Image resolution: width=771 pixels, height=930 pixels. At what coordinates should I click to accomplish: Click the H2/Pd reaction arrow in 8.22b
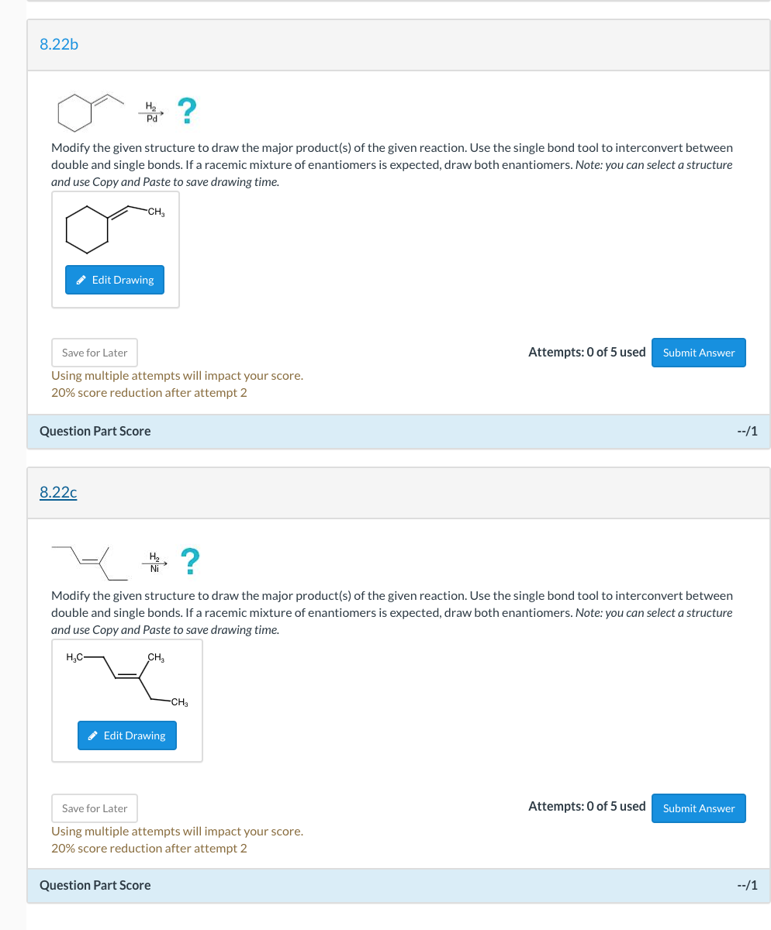150,112
